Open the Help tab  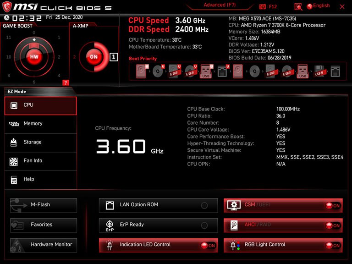[40, 180]
